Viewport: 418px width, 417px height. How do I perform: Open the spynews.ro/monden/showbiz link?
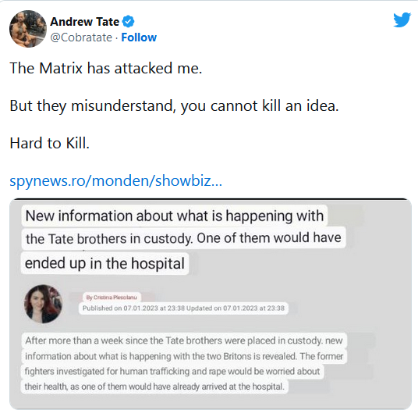coord(115,180)
